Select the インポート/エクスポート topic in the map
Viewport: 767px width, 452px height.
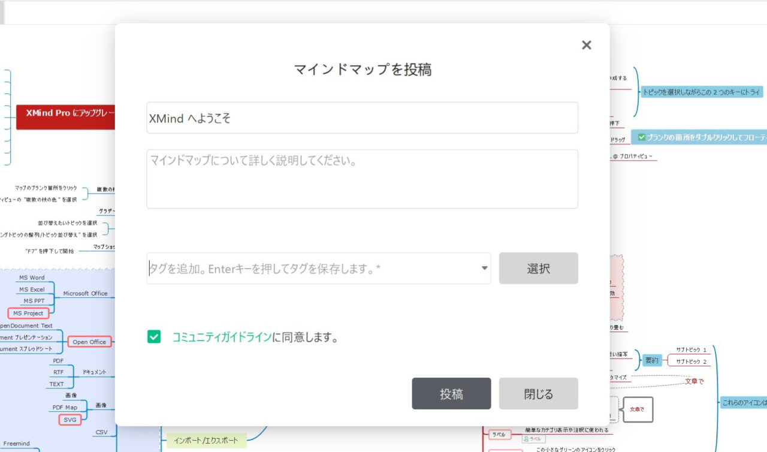click(207, 441)
